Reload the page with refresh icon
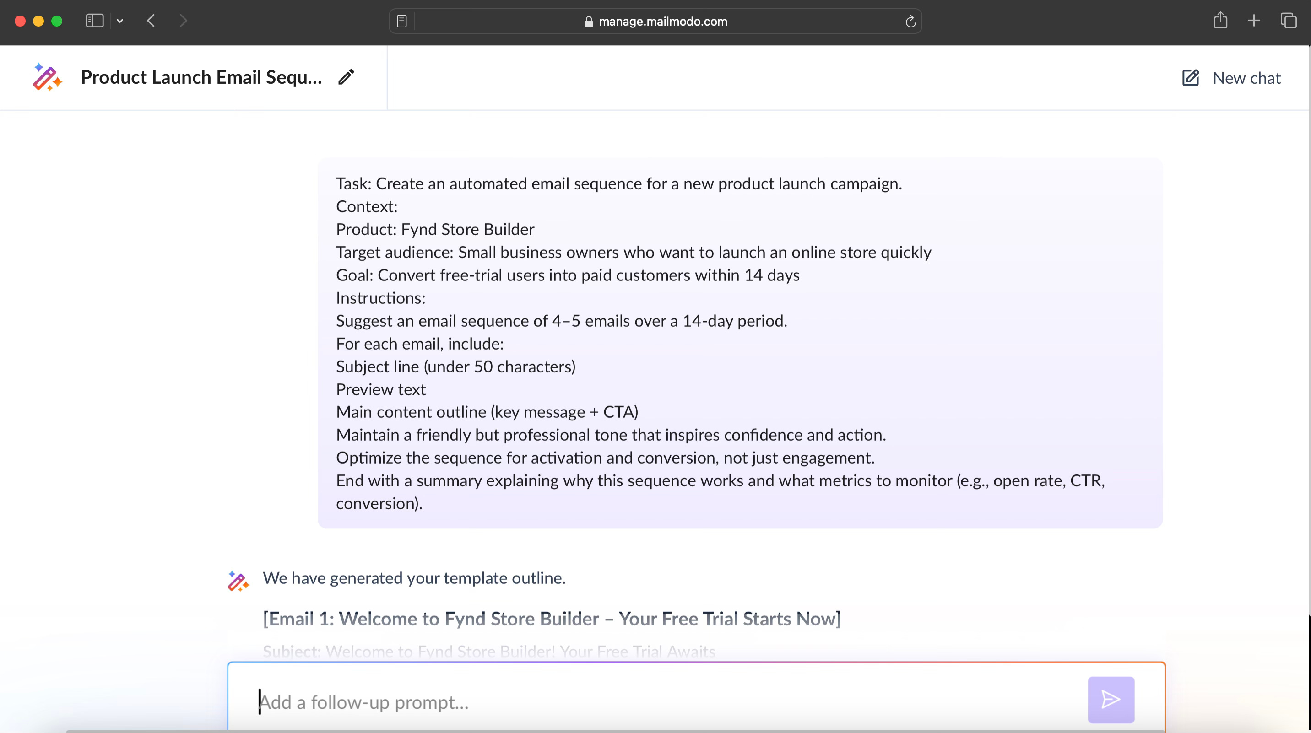 pos(910,22)
